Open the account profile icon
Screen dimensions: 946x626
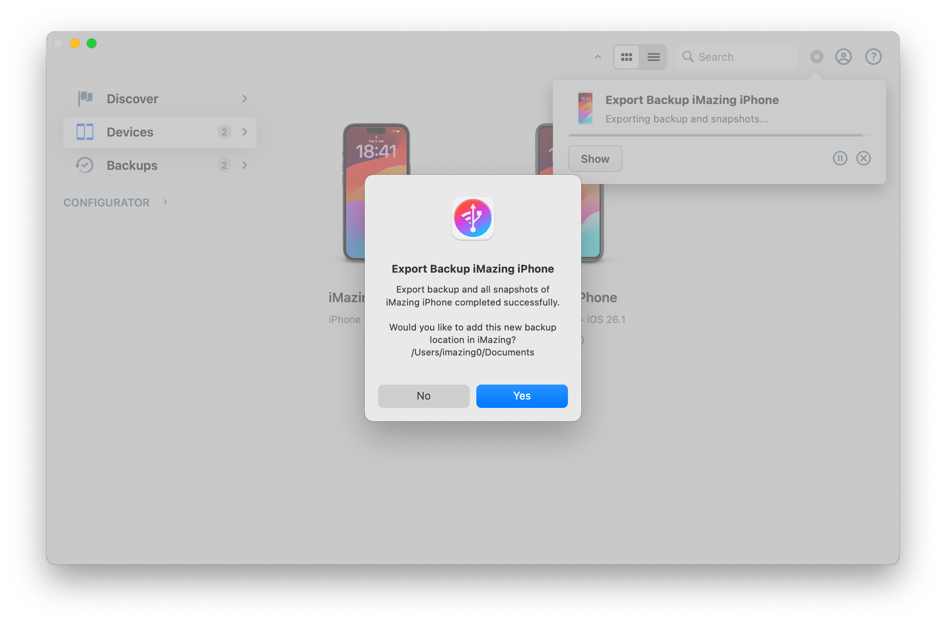coord(843,57)
